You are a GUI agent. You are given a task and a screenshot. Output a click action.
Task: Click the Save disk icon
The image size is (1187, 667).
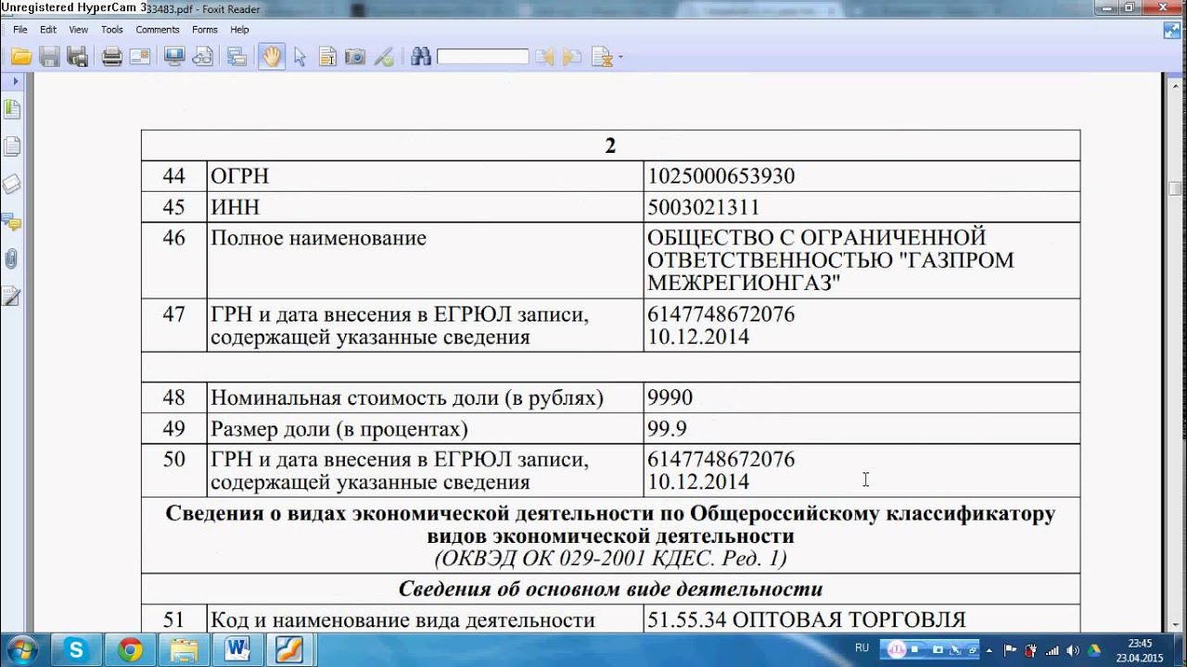[49, 57]
